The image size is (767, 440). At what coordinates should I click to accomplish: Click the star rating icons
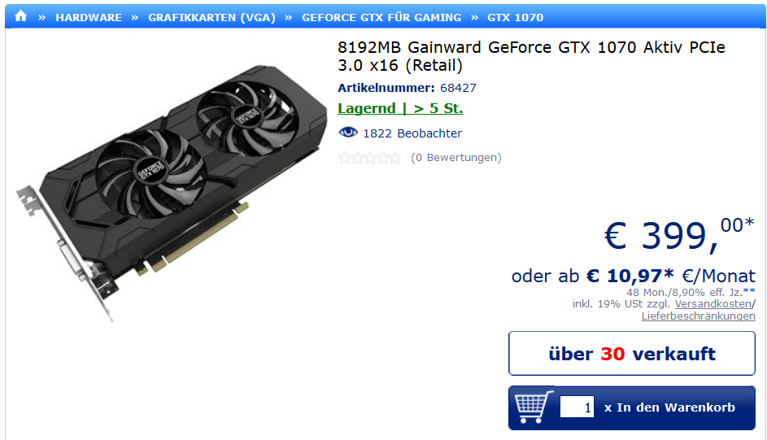pyautogui.click(x=369, y=158)
